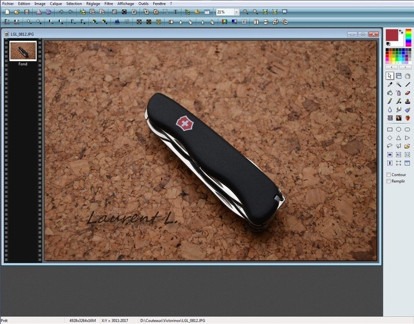The width and height of the screenshot is (414, 324).
Task: Open the ? help menu
Action: click(171, 4)
